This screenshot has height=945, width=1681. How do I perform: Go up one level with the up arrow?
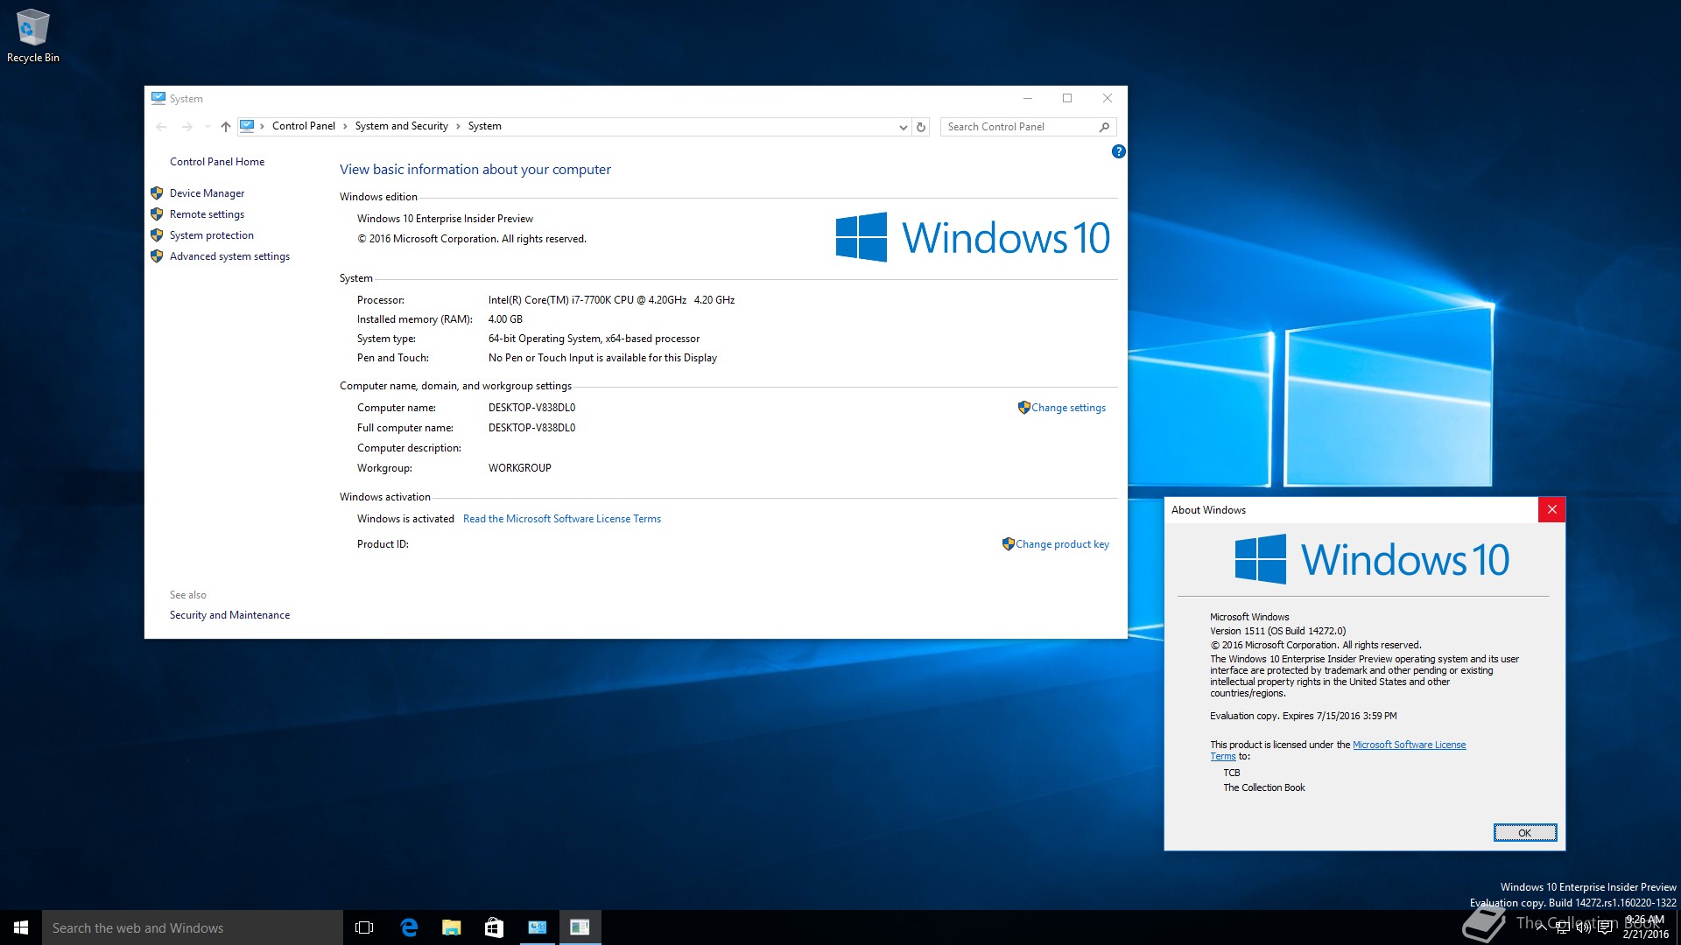226,127
